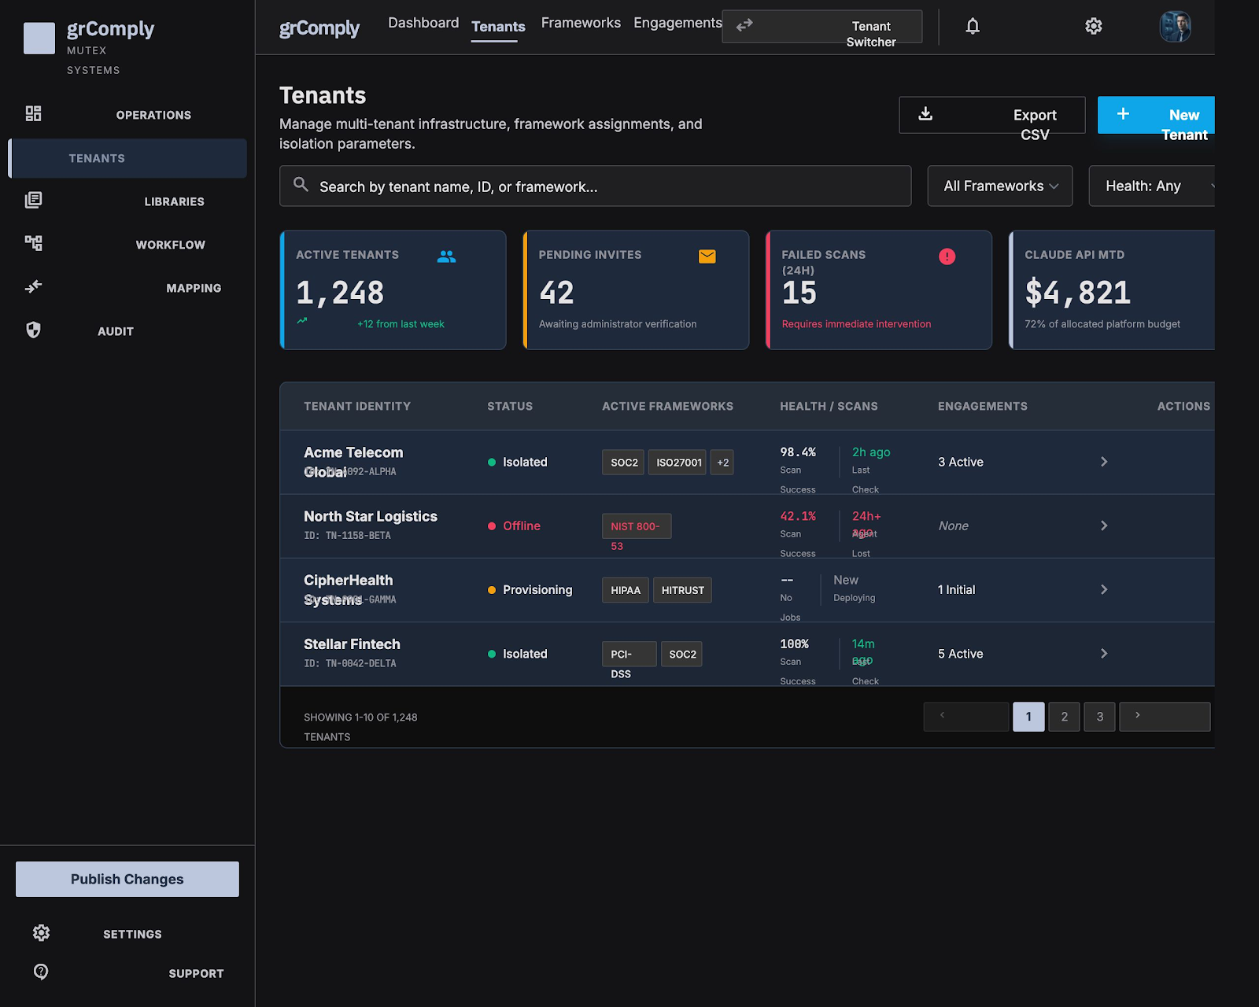Viewport: 1259px width, 1007px height.
Task: Click the Libraries icon in sidebar
Action: tap(33, 201)
